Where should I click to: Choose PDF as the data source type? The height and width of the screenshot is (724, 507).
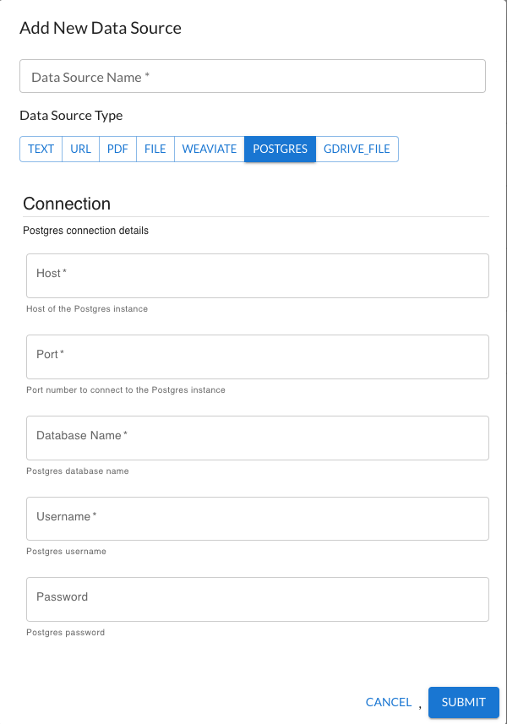(117, 149)
